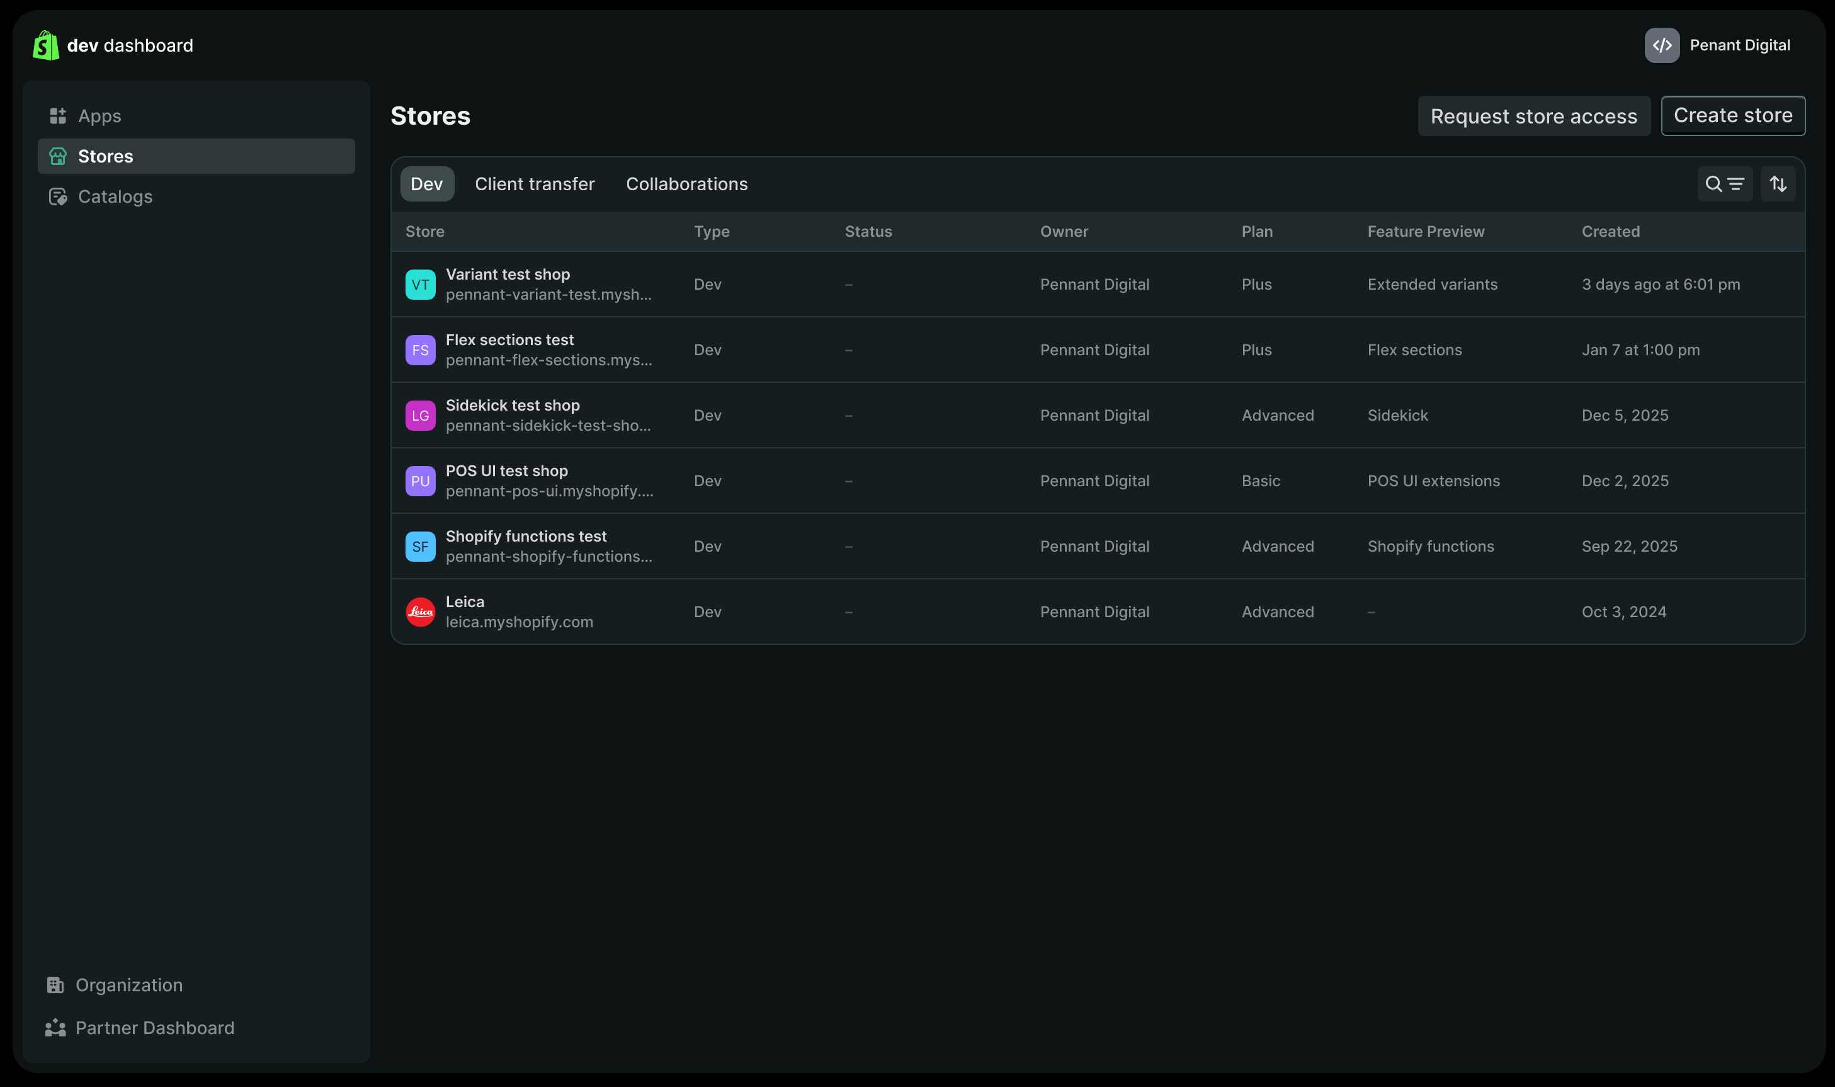Open the Apps sidebar icon
This screenshot has width=1835, height=1087.
tap(58, 116)
